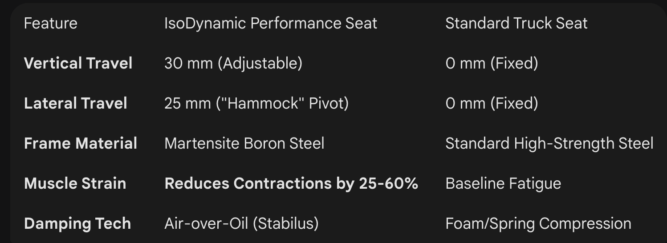Select the Damping Tech row label
The image size is (667, 243).
coord(77,223)
